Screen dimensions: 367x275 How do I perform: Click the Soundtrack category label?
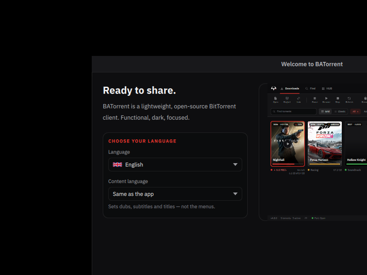[x=354, y=170]
